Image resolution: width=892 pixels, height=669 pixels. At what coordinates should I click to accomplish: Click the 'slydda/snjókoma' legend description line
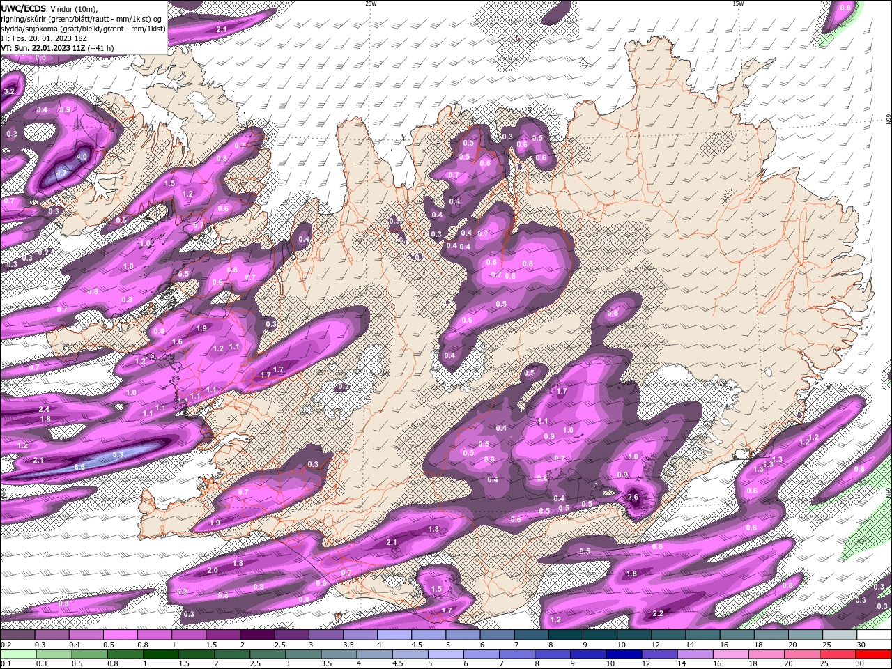pyautogui.click(x=83, y=29)
